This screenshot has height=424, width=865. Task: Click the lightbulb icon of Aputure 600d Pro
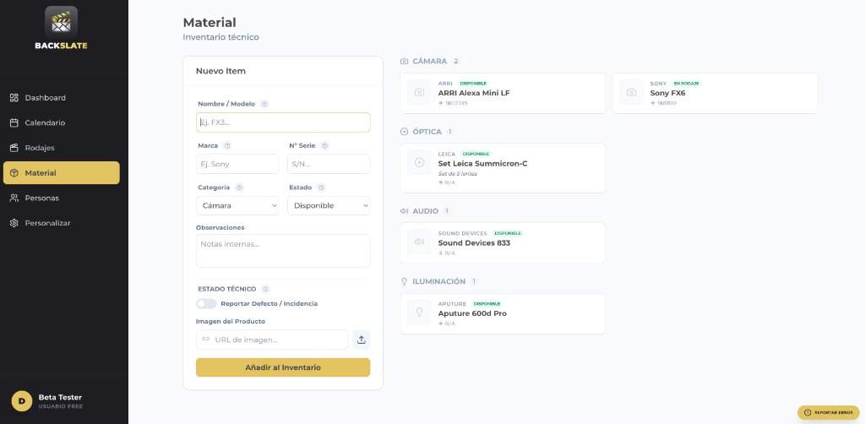pos(420,313)
